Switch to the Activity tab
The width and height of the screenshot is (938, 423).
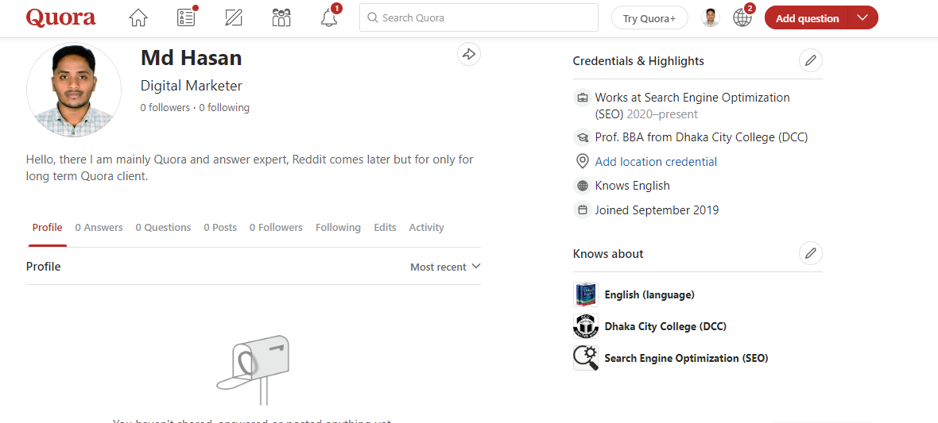pyautogui.click(x=427, y=228)
